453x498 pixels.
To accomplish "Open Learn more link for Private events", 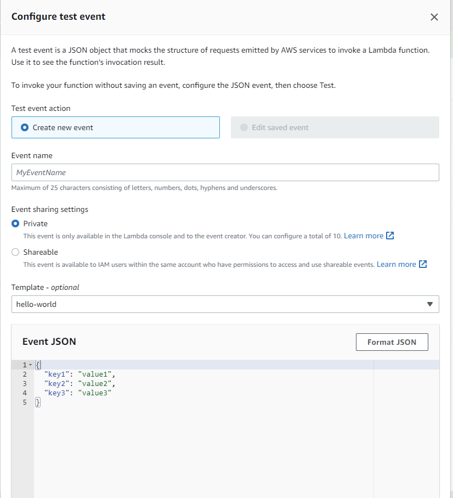I will coord(364,236).
